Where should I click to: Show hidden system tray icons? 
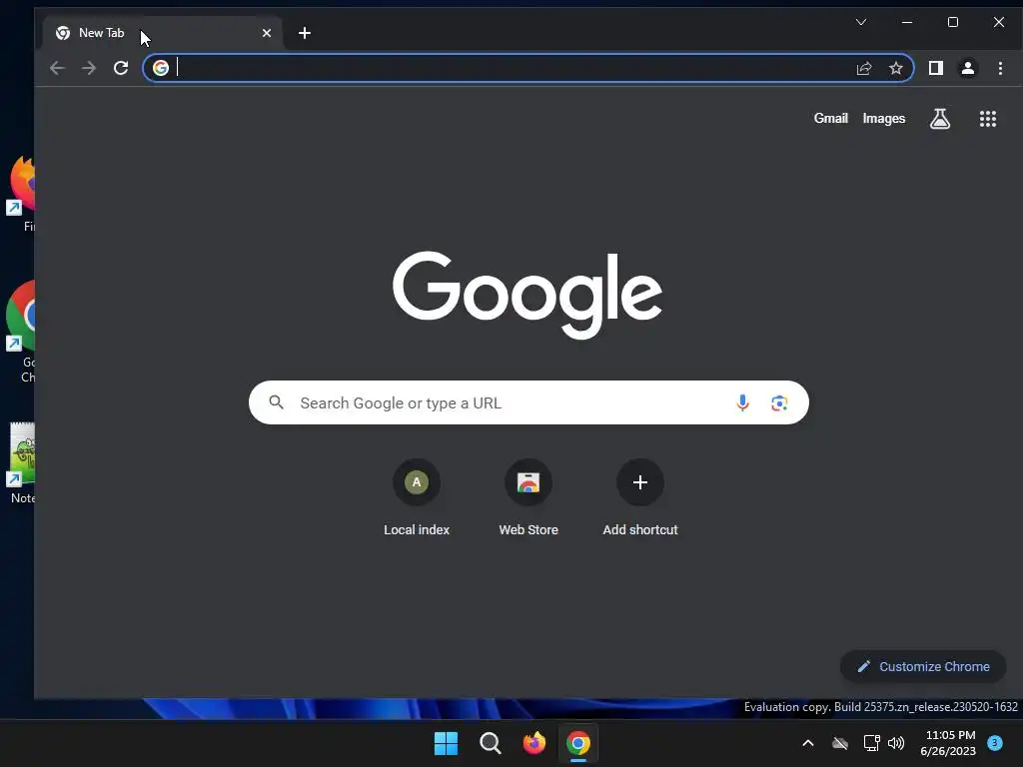807,743
